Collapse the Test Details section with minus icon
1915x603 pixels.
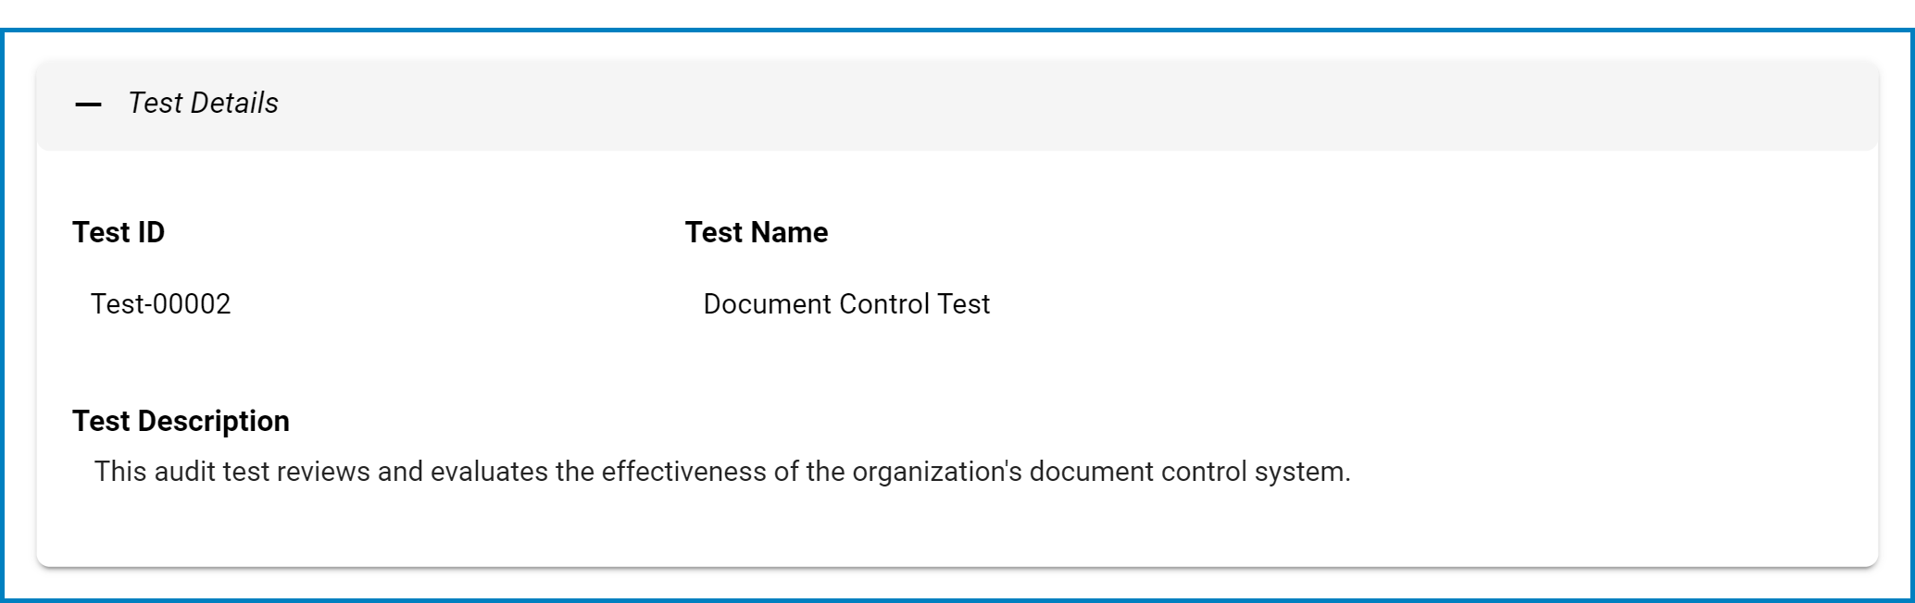[88, 105]
